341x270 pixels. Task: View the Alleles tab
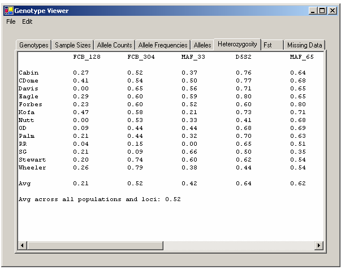pos(202,45)
